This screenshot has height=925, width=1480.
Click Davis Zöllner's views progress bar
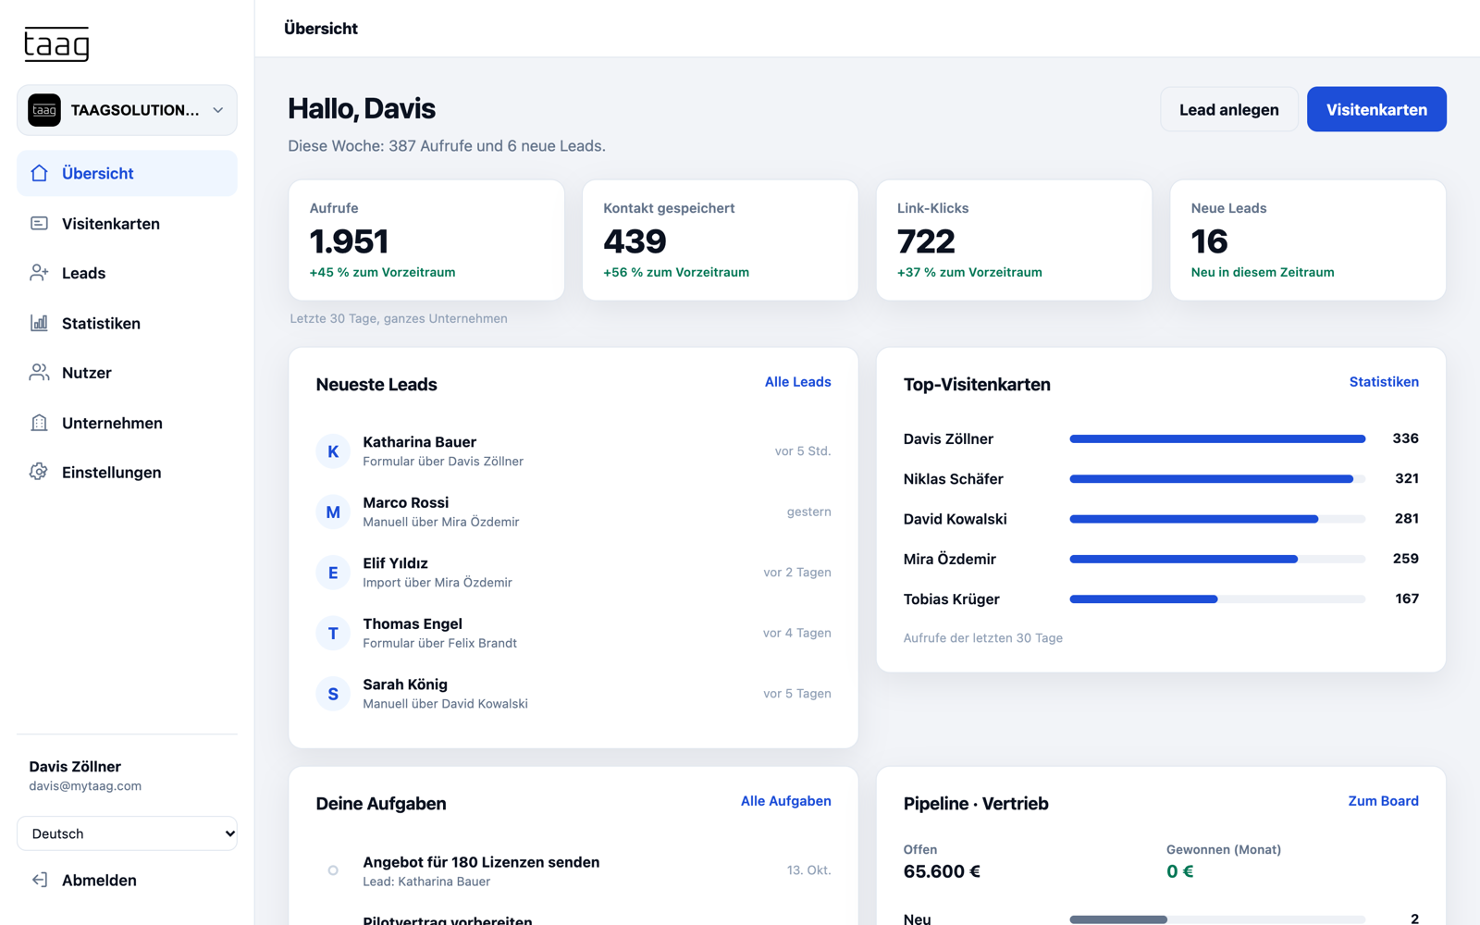coord(1217,438)
